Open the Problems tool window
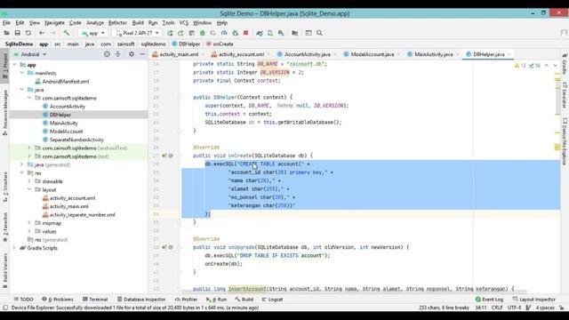The width and height of the screenshot is (569, 320). click(58, 300)
